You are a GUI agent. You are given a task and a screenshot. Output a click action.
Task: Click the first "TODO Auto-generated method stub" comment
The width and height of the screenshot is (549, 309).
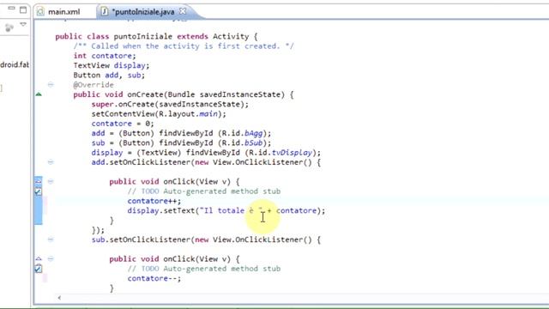pos(204,191)
